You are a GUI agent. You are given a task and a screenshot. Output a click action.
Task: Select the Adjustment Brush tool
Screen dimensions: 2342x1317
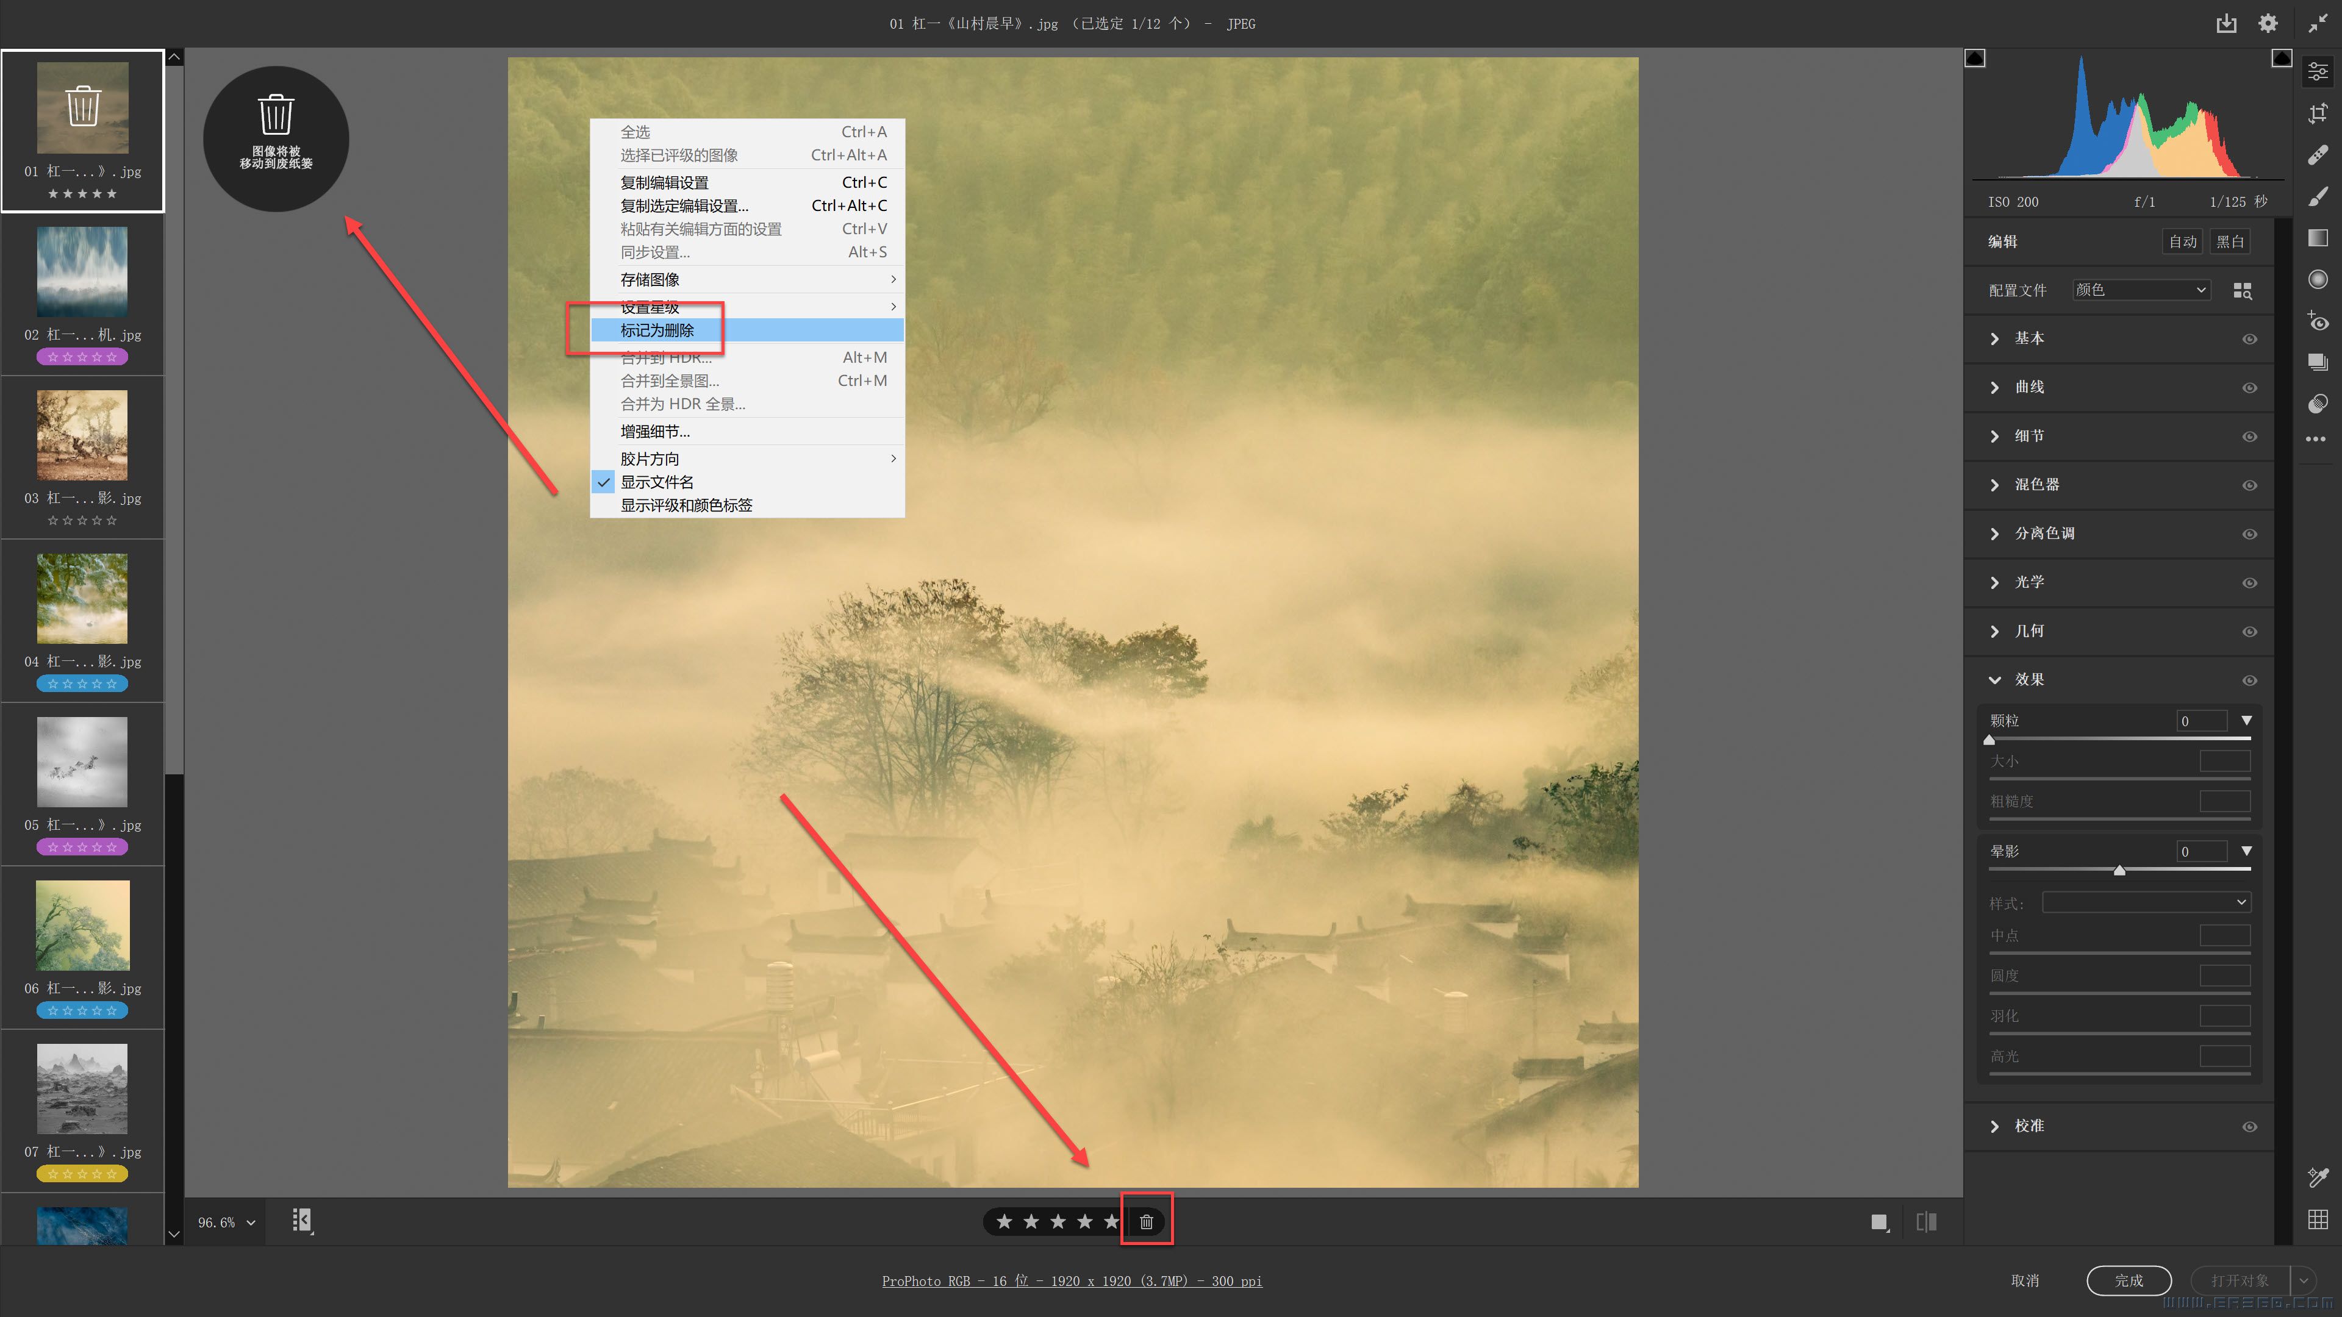point(2318,196)
